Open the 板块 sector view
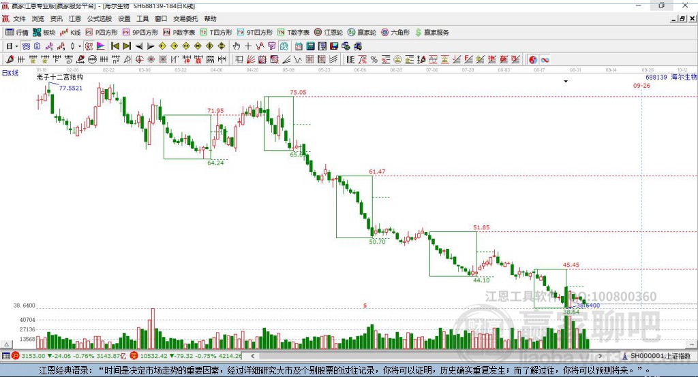 (x=44, y=33)
